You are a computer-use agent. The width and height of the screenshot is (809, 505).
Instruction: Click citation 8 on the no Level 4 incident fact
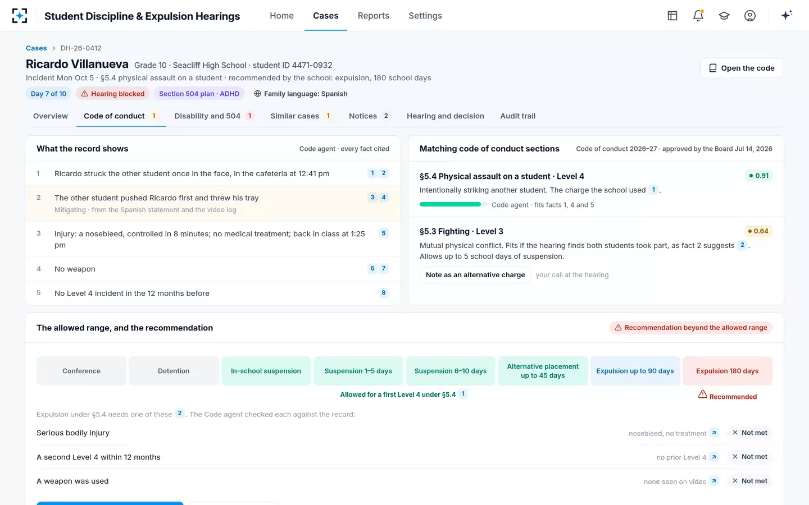[x=384, y=293]
